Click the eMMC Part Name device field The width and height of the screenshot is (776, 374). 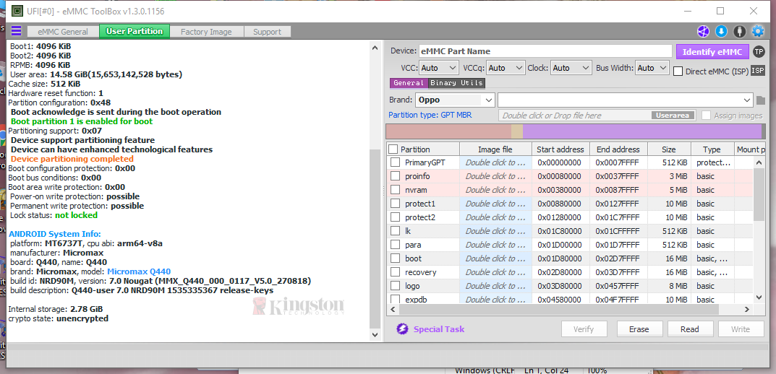tap(546, 51)
